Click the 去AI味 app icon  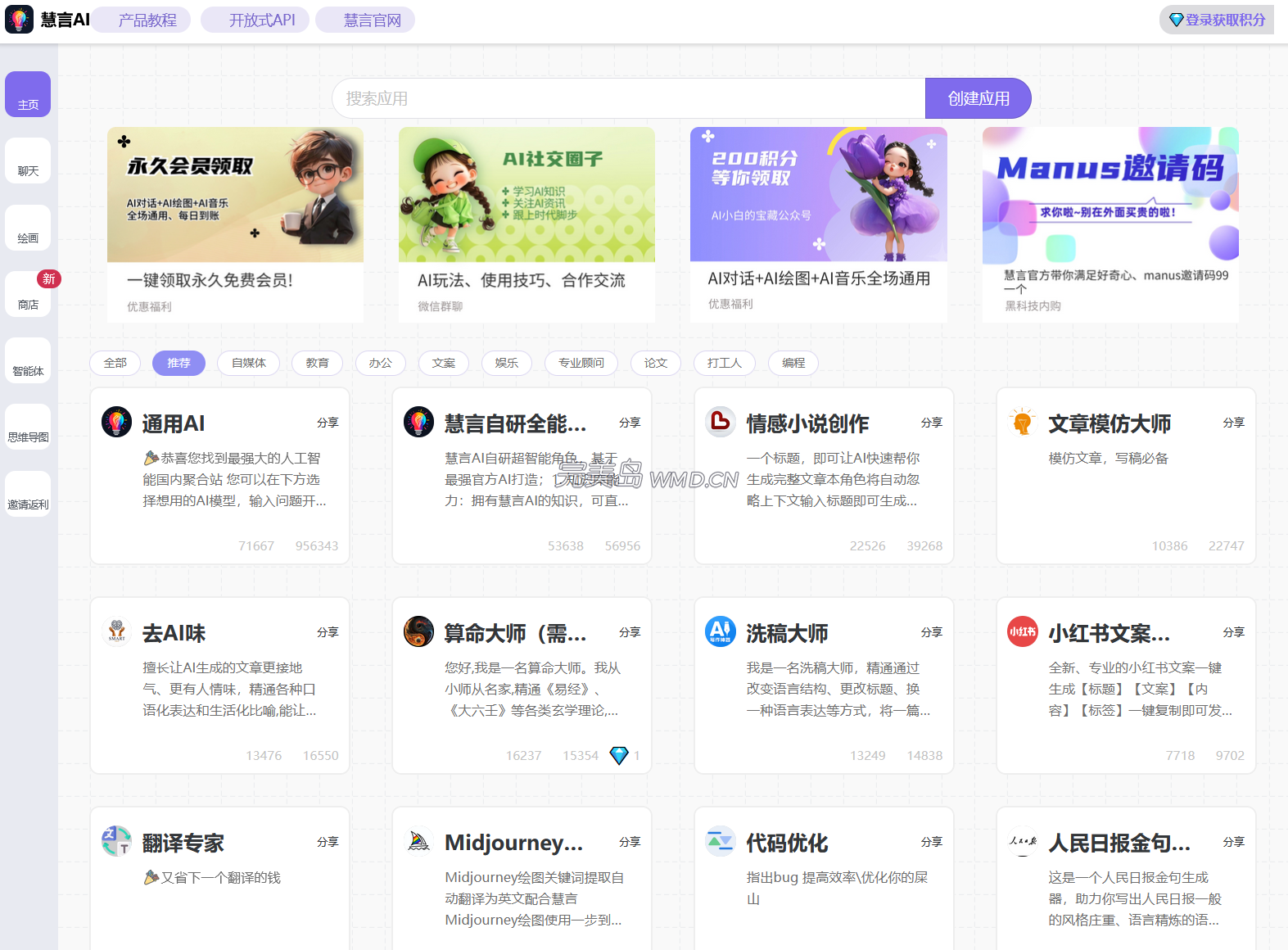pyautogui.click(x=116, y=631)
